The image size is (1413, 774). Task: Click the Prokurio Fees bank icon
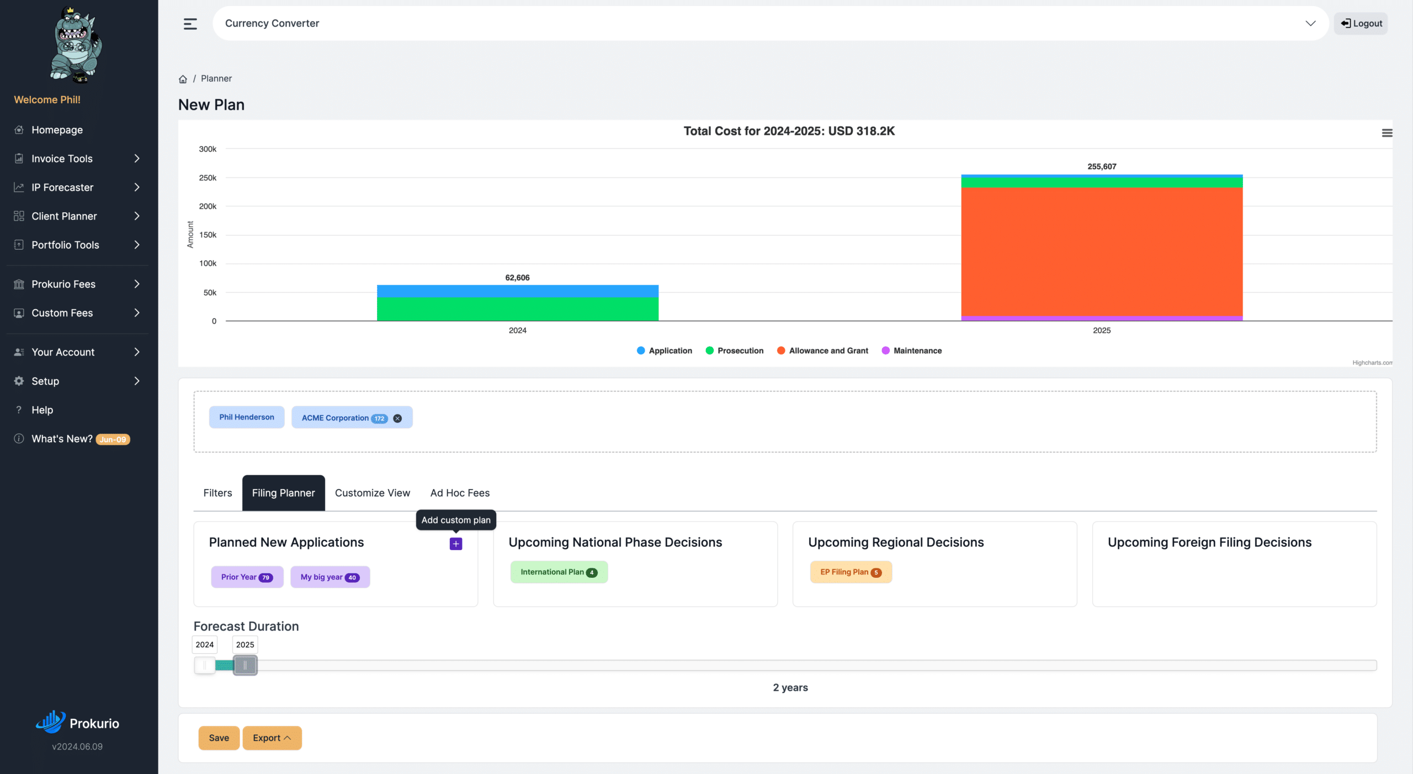(19, 284)
